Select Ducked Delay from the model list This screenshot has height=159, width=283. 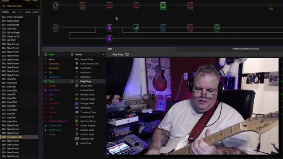point(87,90)
